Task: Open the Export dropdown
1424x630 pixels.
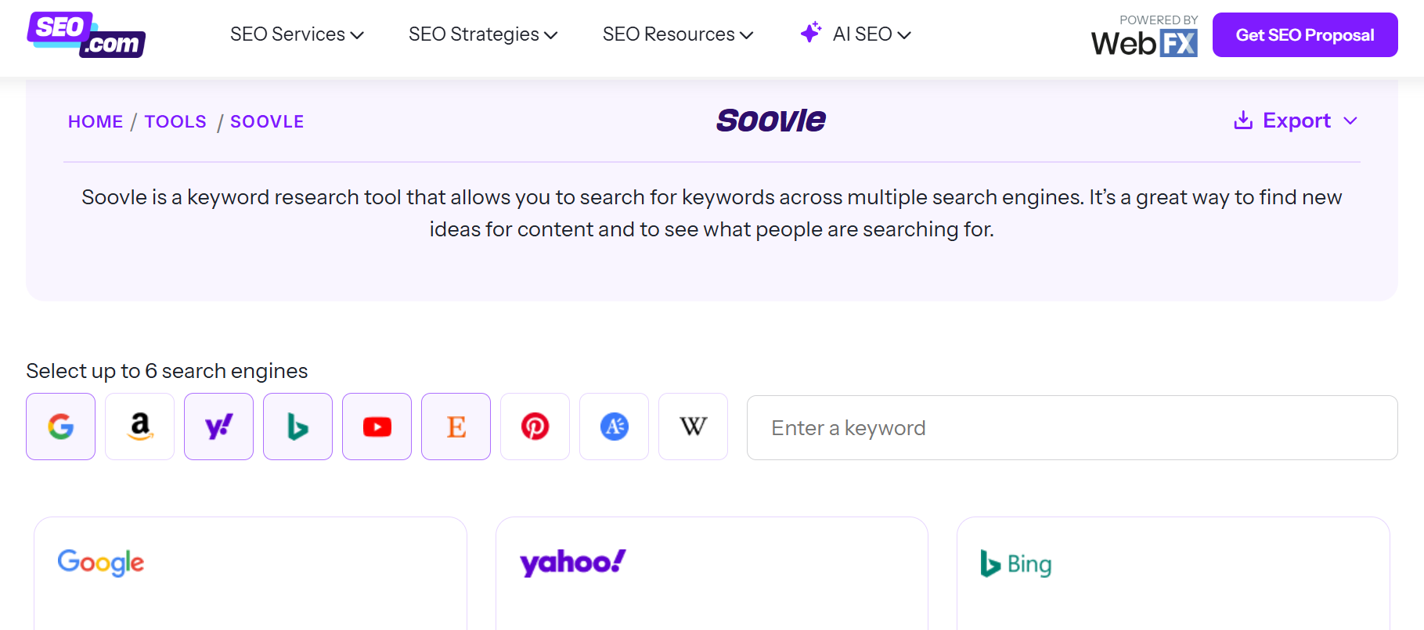Action: (x=1296, y=121)
